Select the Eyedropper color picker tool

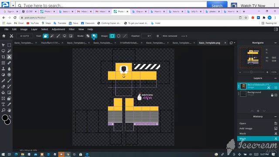pyautogui.click(x=9, y=104)
